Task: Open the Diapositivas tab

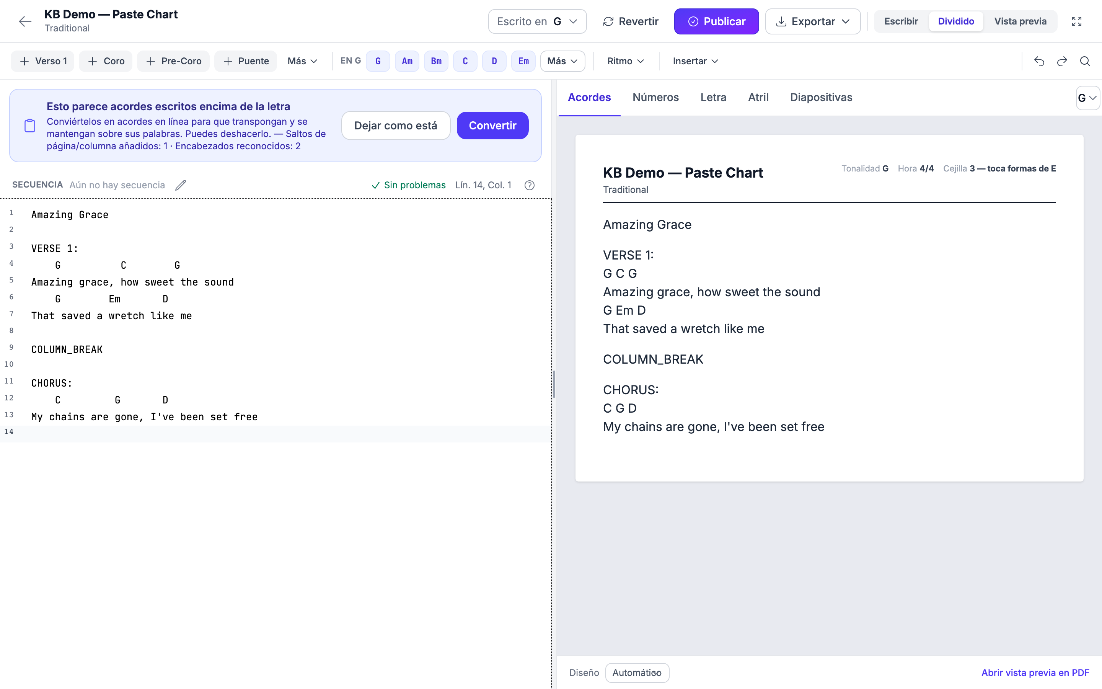Action: coord(821,97)
